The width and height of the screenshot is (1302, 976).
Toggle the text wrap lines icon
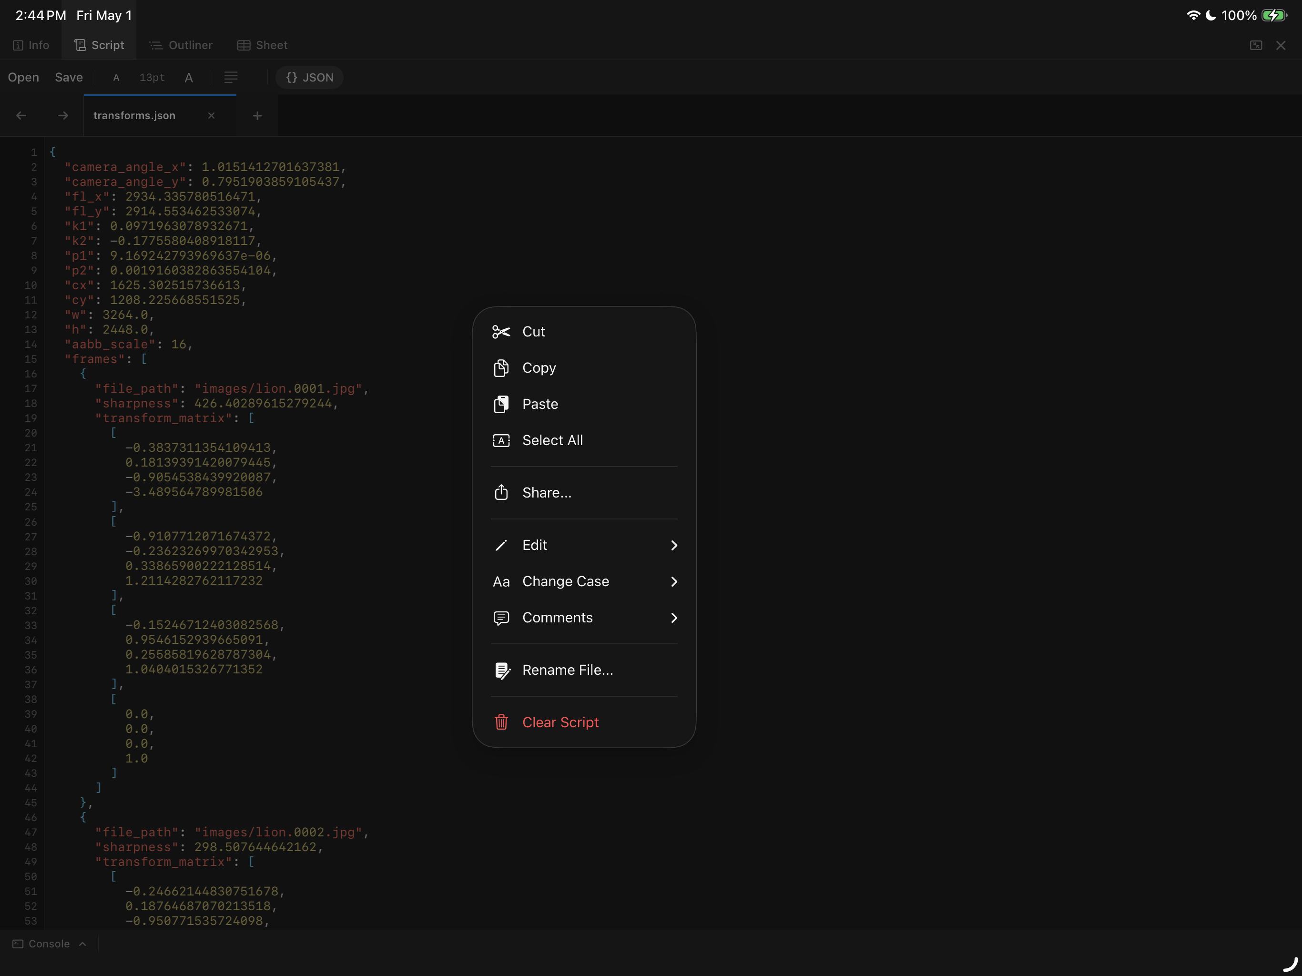pyautogui.click(x=231, y=77)
